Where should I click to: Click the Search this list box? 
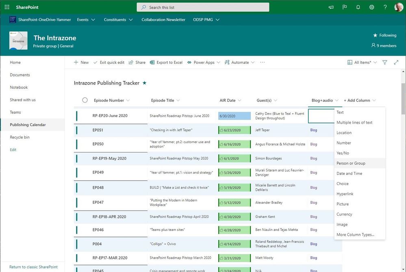(203, 7)
